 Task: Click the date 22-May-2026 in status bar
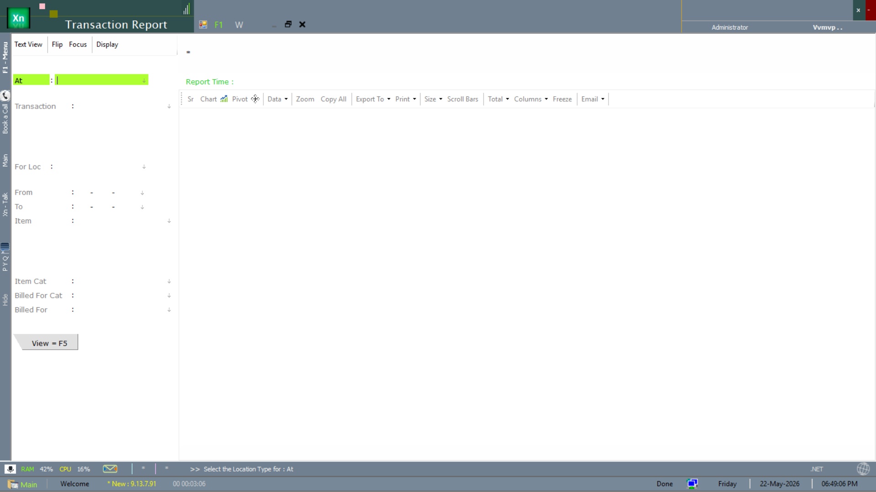[779, 484]
